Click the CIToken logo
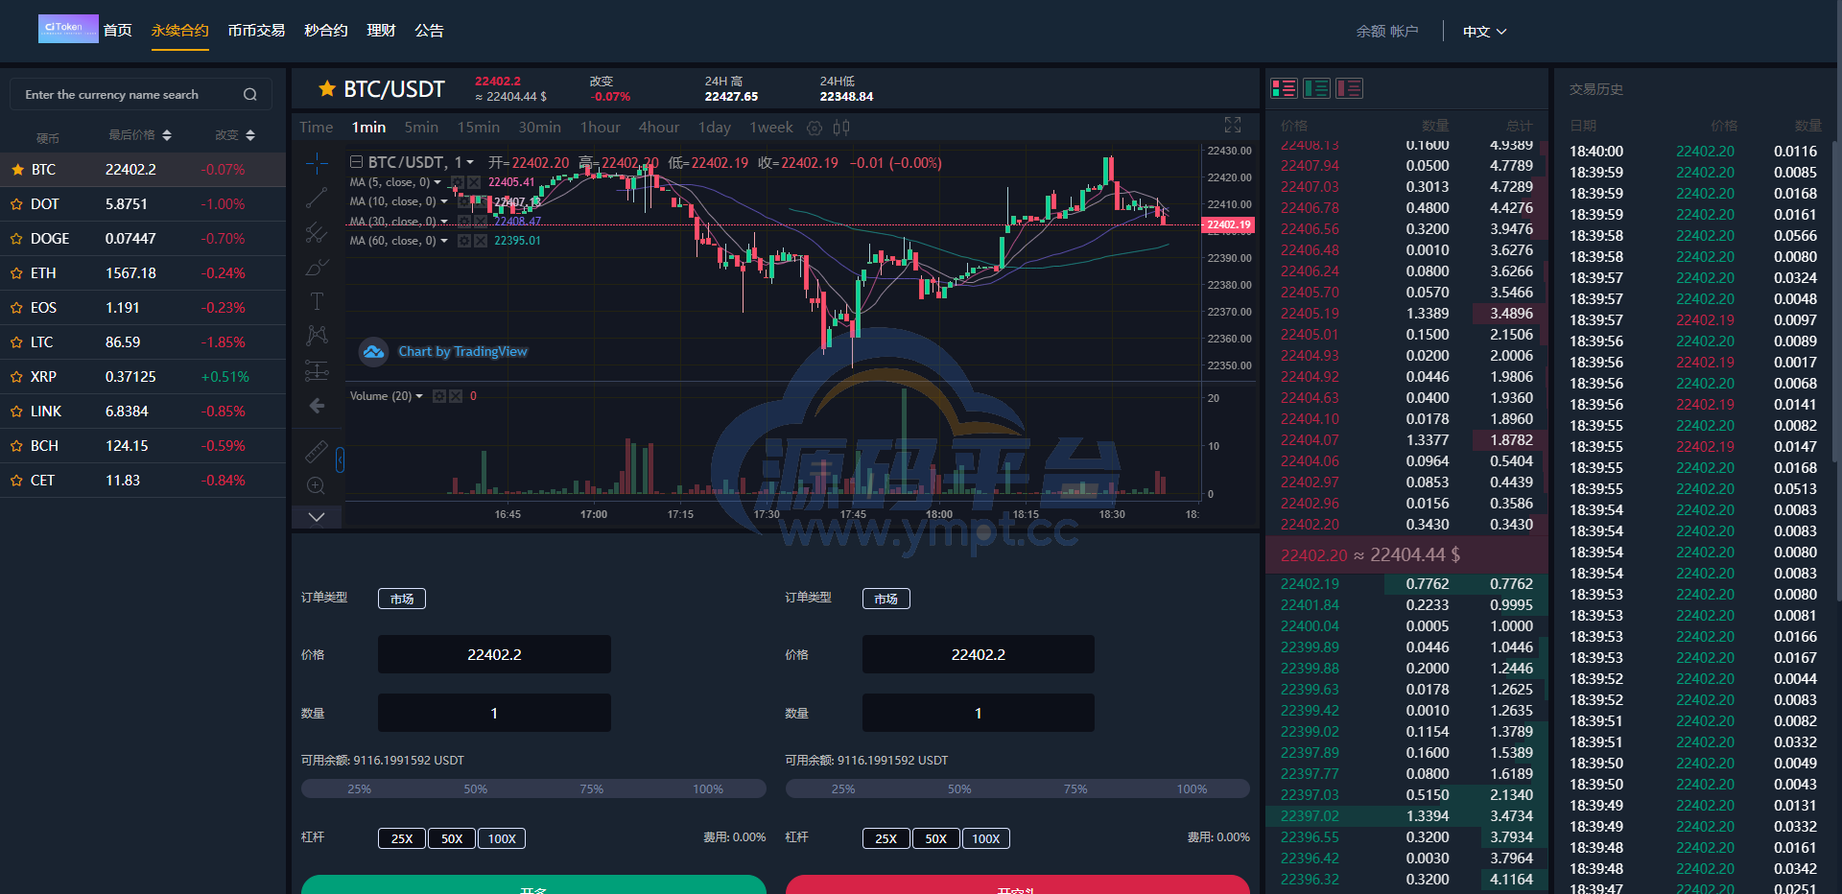 pos(68,29)
